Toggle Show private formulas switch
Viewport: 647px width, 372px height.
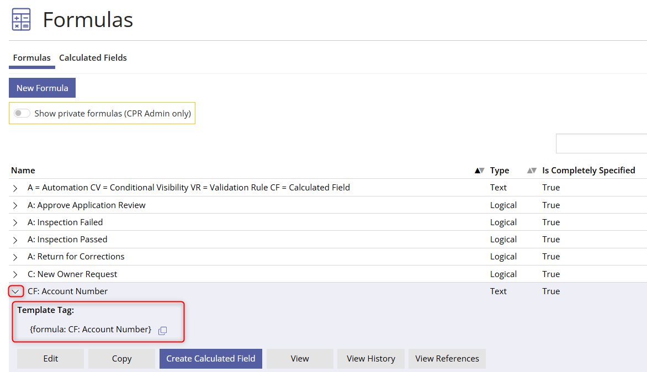[x=22, y=113]
